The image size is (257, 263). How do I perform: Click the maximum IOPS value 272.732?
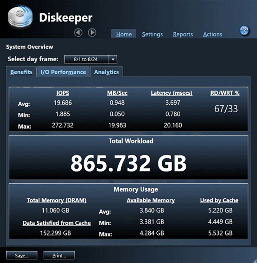click(63, 125)
